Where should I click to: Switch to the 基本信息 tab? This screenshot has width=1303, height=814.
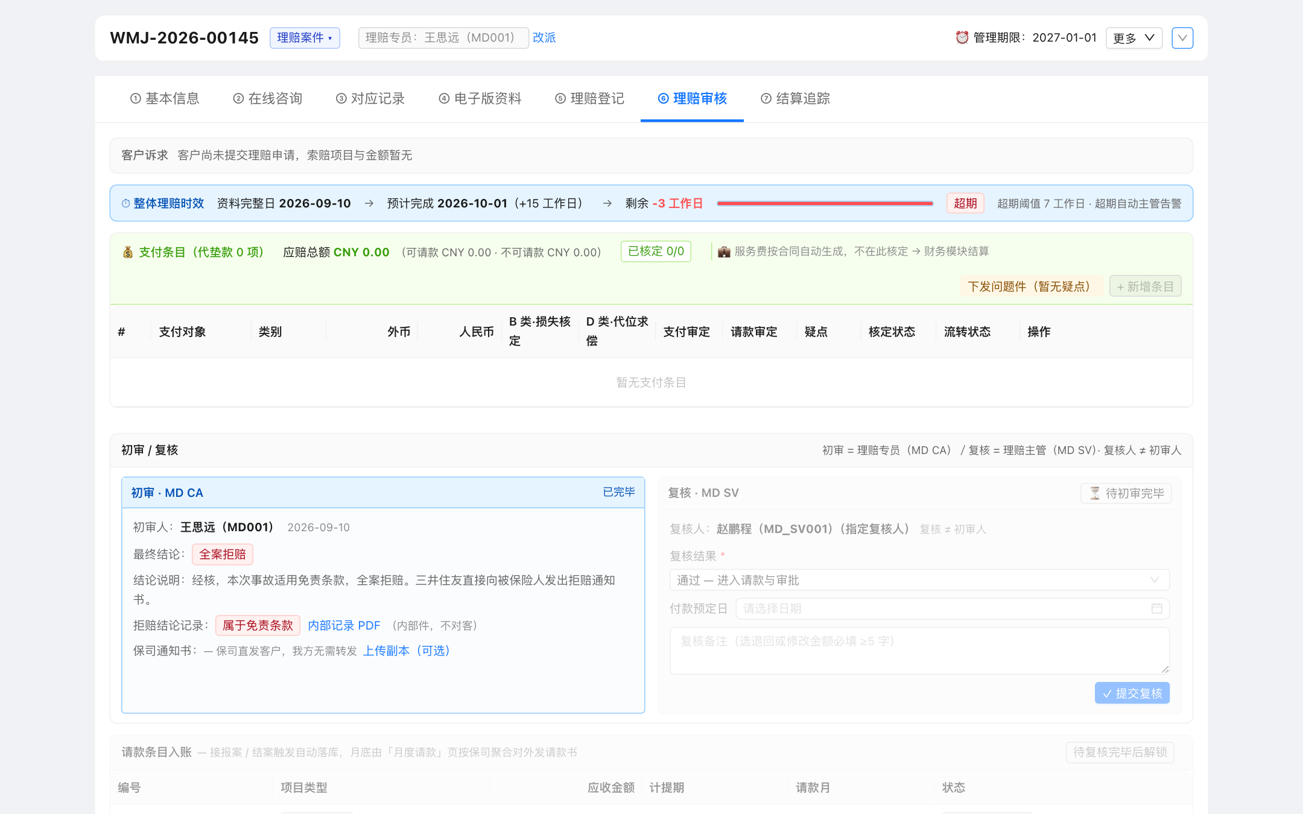pos(165,98)
